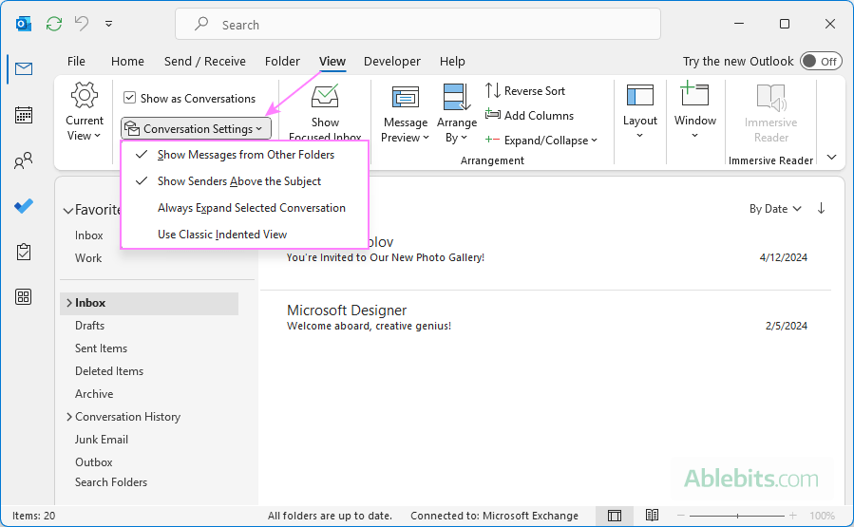Open the Microsoft Designer email
The height and width of the screenshot is (527, 854).
click(x=545, y=318)
